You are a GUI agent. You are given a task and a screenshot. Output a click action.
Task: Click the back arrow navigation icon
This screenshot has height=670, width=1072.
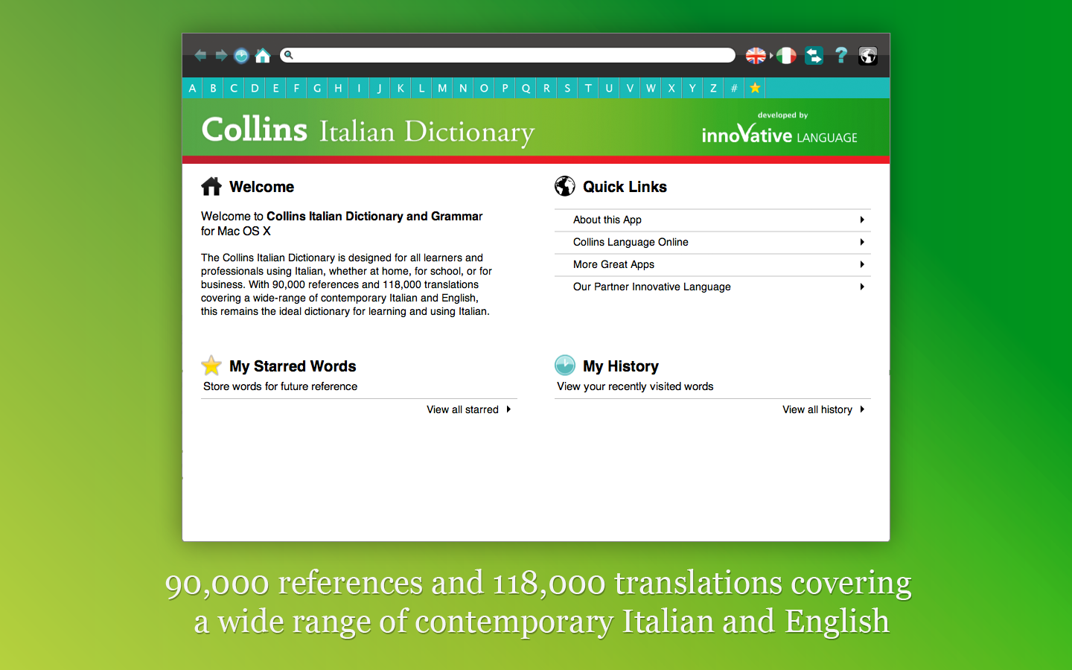pos(200,55)
